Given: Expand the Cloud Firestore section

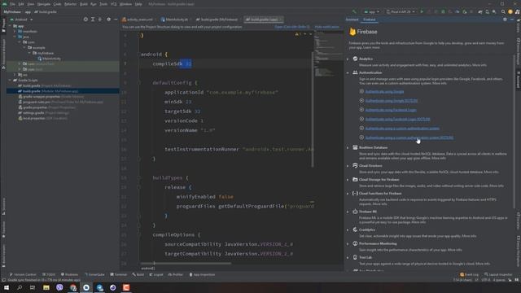Looking at the screenshot, I should [348, 166].
